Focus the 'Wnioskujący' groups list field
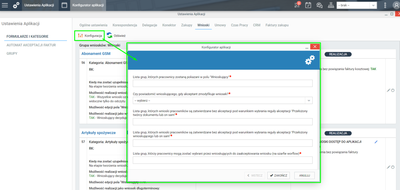 223,83
